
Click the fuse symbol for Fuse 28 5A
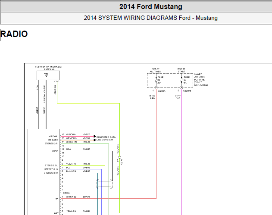point(181,81)
